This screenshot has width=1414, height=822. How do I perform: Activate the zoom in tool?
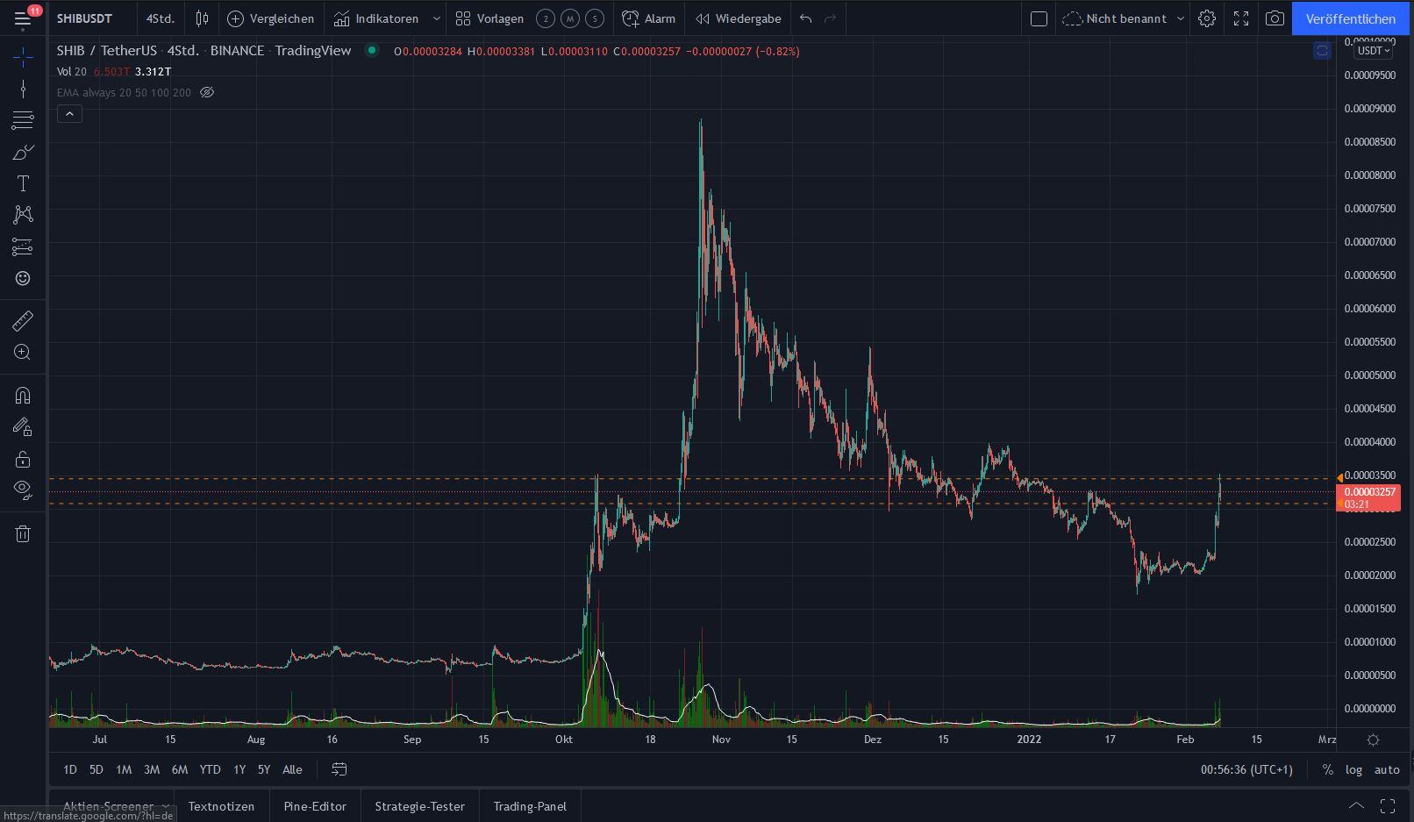(x=23, y=352)
